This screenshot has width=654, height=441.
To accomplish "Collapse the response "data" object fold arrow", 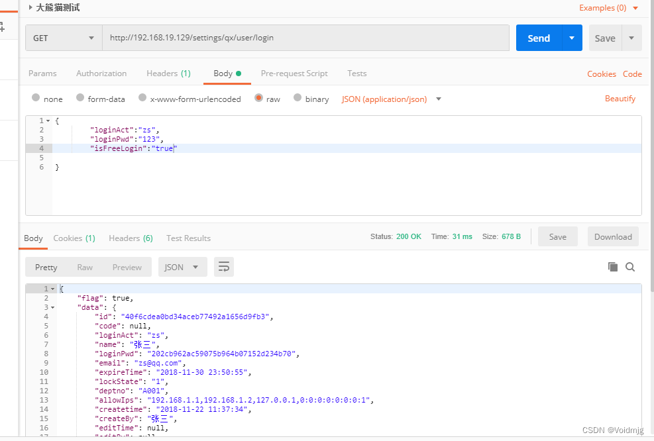I will pos(52,308).
